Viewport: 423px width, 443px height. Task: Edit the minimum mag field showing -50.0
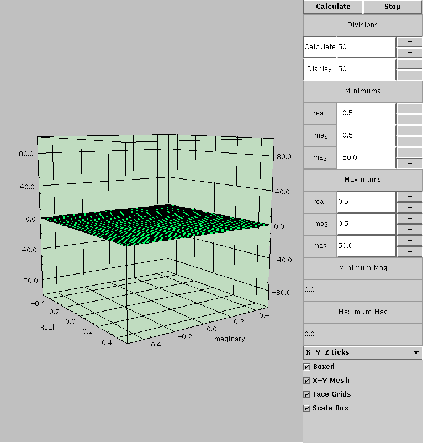point(366,157)
